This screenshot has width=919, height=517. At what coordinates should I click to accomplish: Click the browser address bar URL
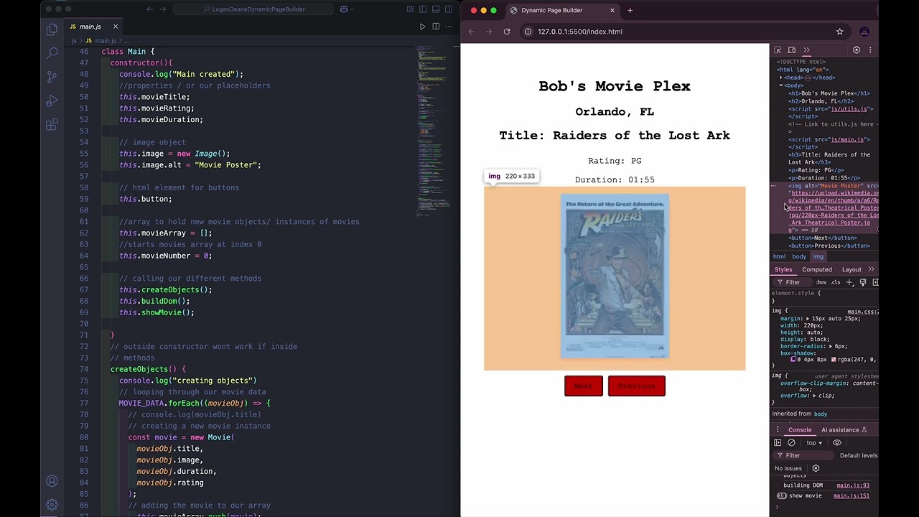tap(580, 32)
